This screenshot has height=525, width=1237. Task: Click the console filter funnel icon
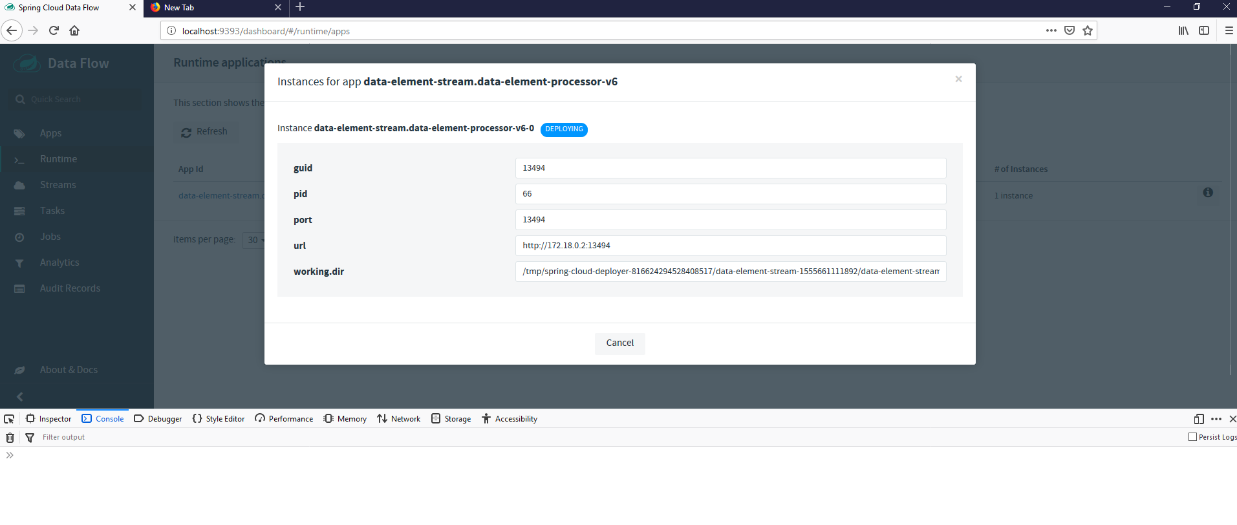point(30,438)
